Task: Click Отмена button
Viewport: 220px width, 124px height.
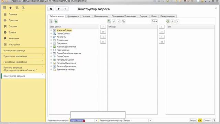Action: (x=207, y=121)
